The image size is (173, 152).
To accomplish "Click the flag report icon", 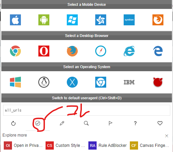I will click(110, 123).
